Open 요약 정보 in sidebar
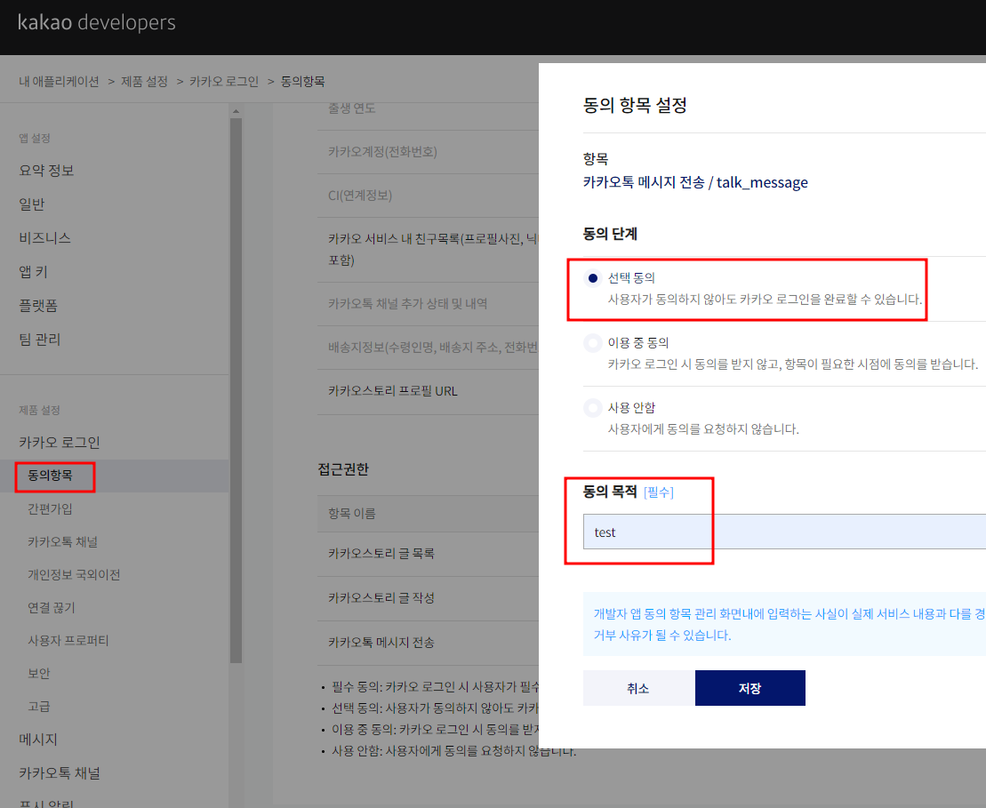Image resolution: width=986 pixels, height=808 pixels. click(46, 171)
